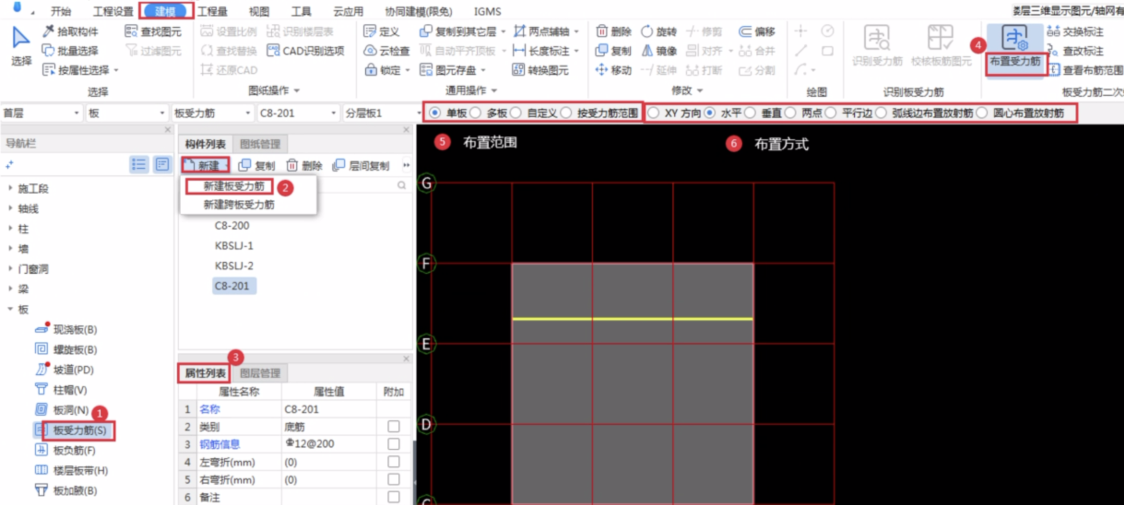Viewport: 1124px width, 505px height.
Task: Collapse the 板 tree node
Action: [x=10, y=309]
